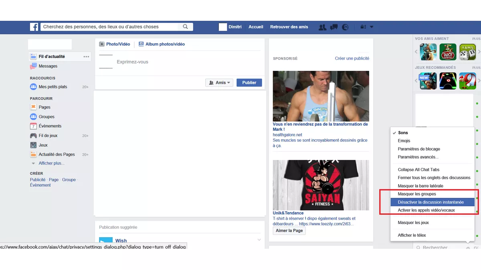Select Désactiver la discussion instantanée
Screen dimensions: 481x270
[430, 202]
